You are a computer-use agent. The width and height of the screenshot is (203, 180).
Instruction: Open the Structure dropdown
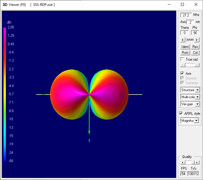(x=197, y=90)
